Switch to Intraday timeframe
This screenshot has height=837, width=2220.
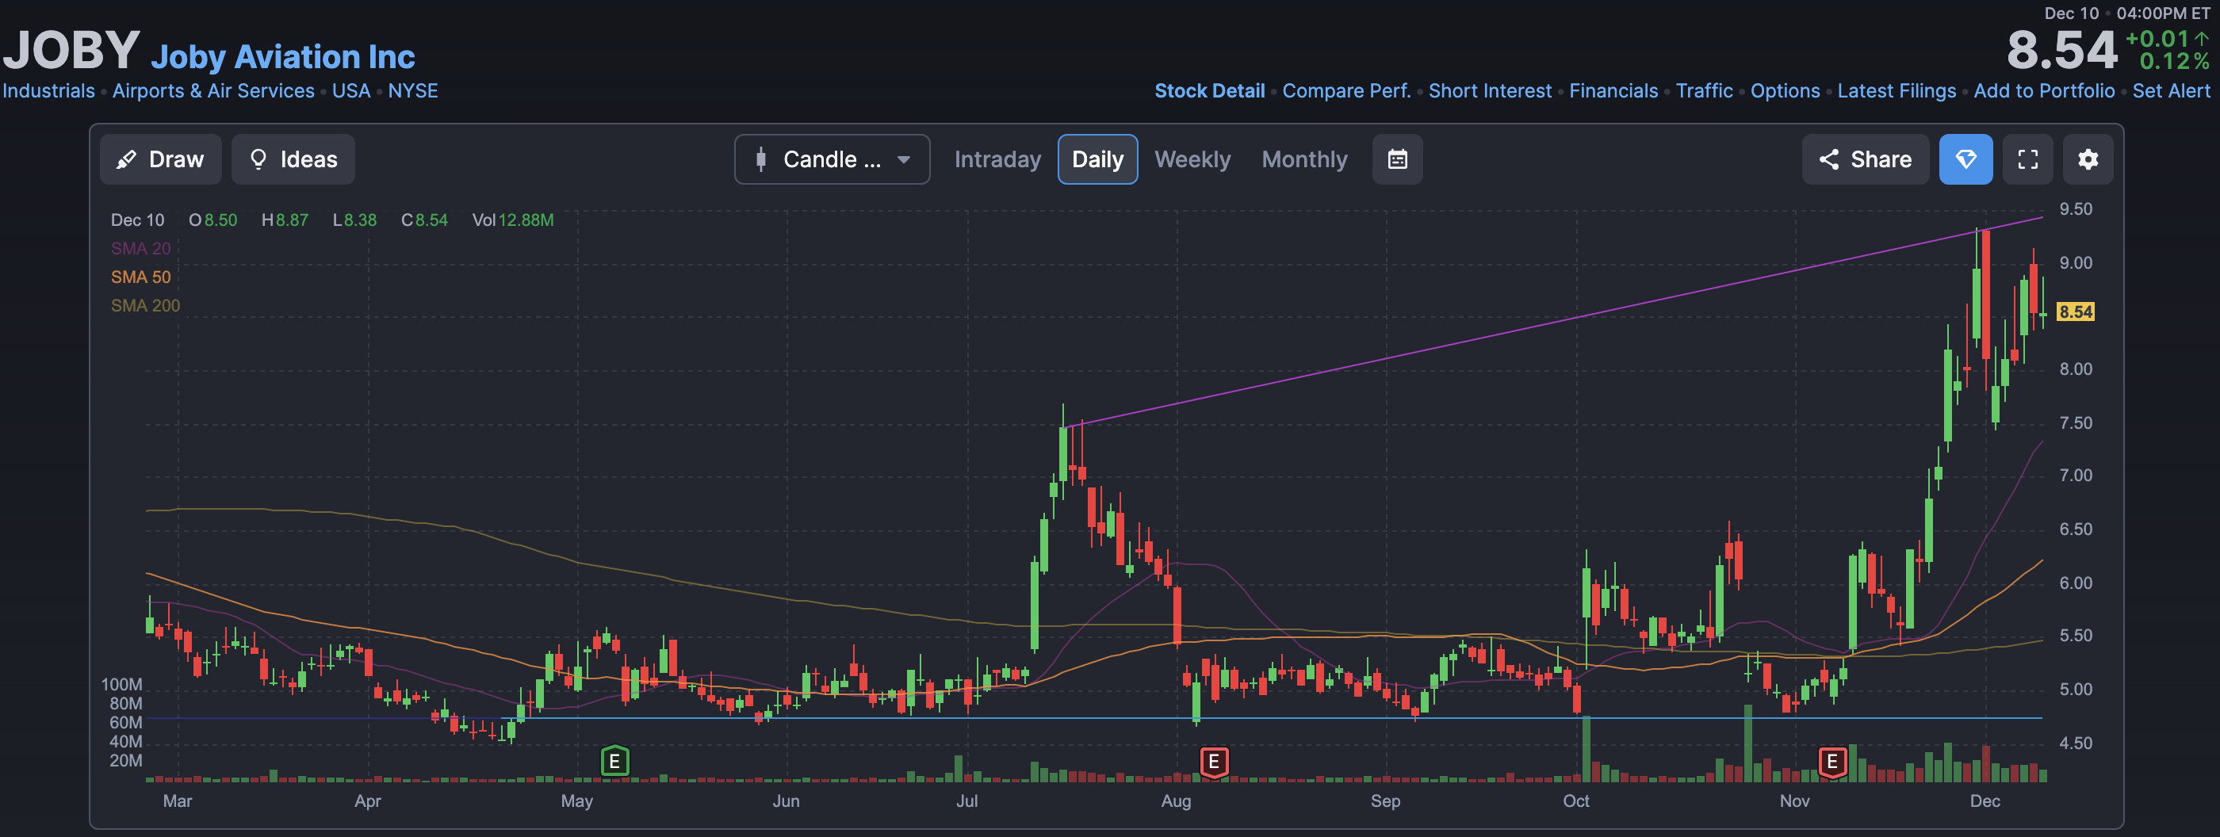[x=997, y=159]
